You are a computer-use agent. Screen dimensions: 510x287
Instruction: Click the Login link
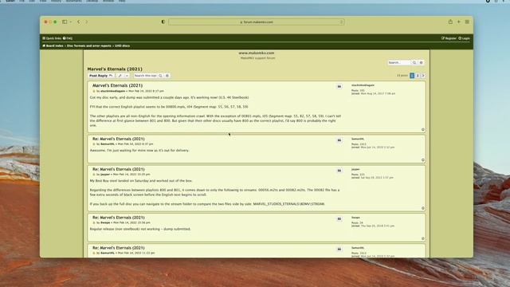coord(464,38)
